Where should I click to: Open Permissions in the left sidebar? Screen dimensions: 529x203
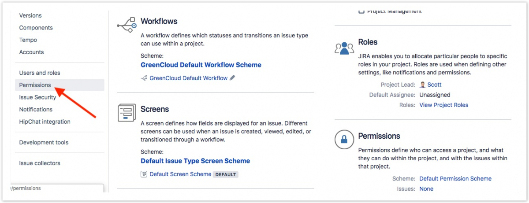[x=35, y=85]
